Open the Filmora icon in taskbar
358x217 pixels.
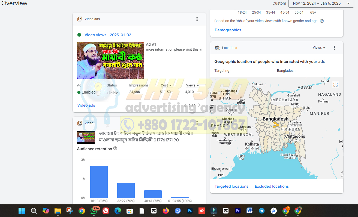(213, 211)
